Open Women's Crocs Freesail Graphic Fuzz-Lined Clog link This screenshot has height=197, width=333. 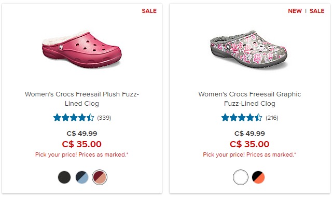(249, 98)
